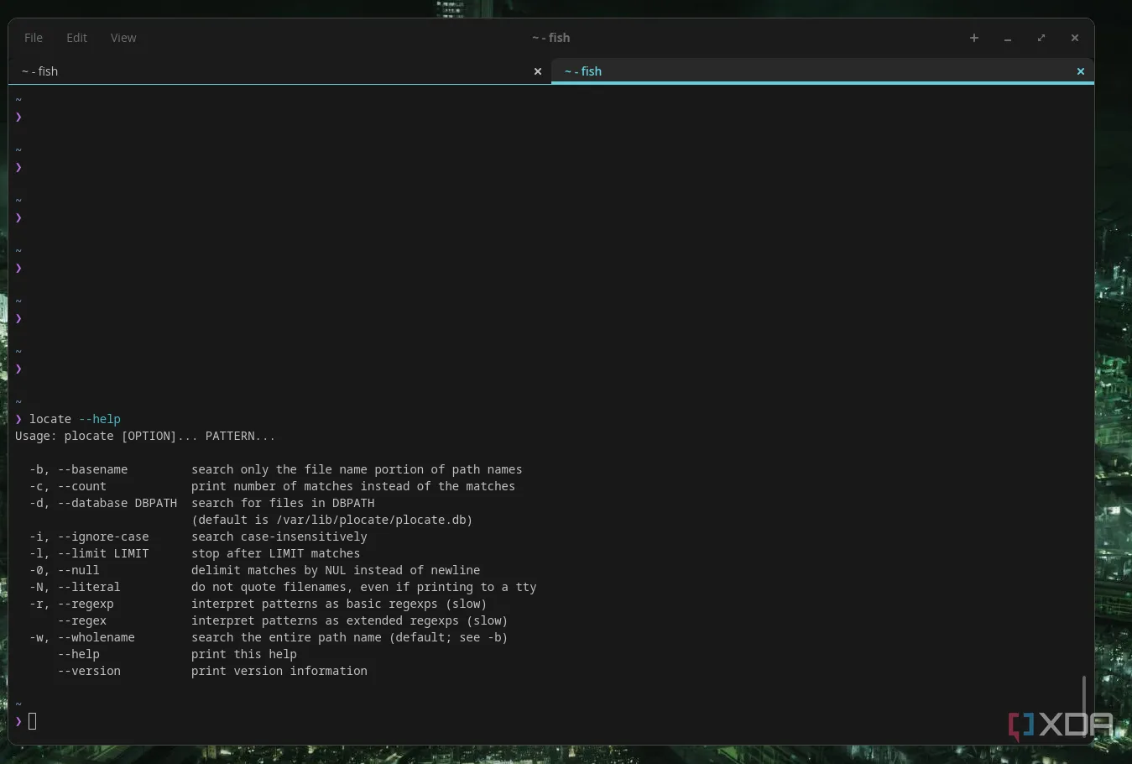Click the '~ - fish' window title
The width and height of the screenshot is (1132, 764).
point(551,38)
